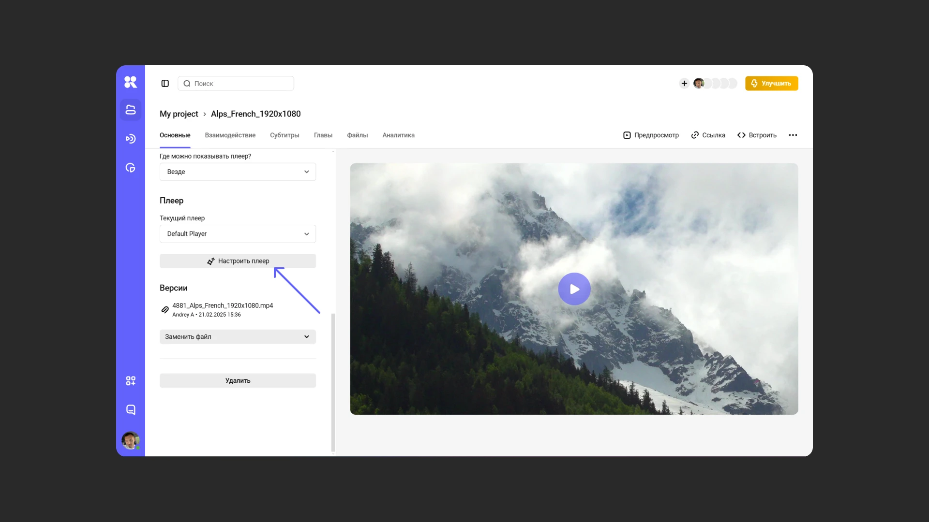
Task: Open the Default Player dropdown
Action: pos(238,234)
